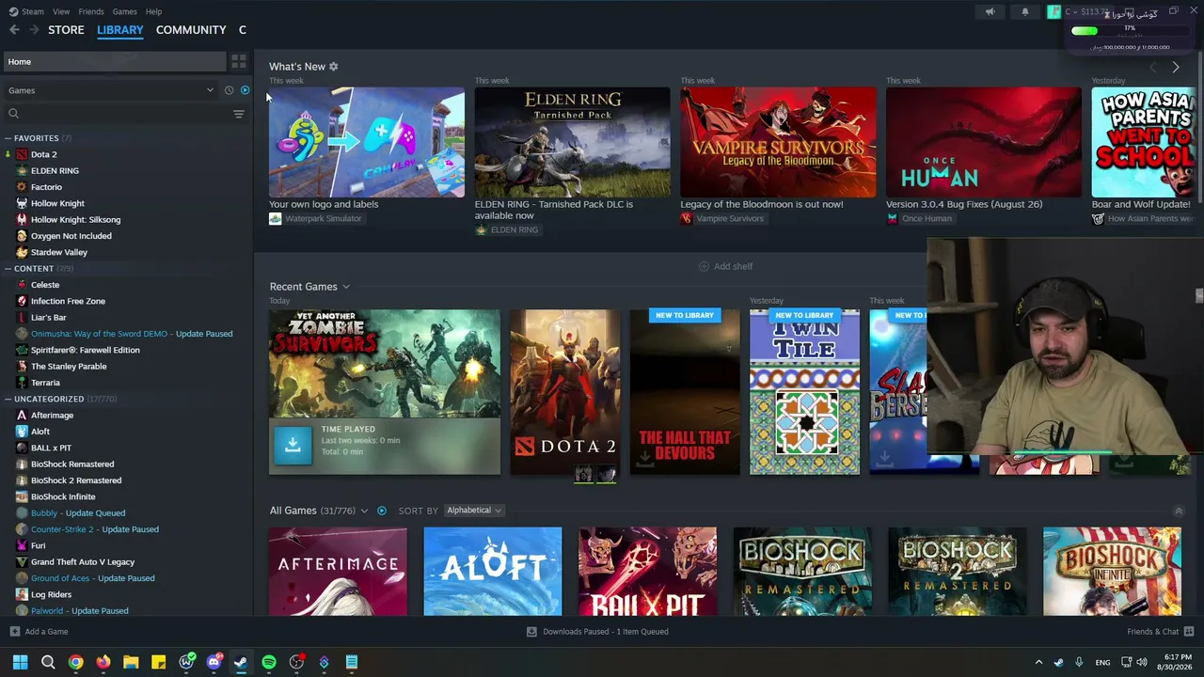Open the Games menu

coord(124,11)
